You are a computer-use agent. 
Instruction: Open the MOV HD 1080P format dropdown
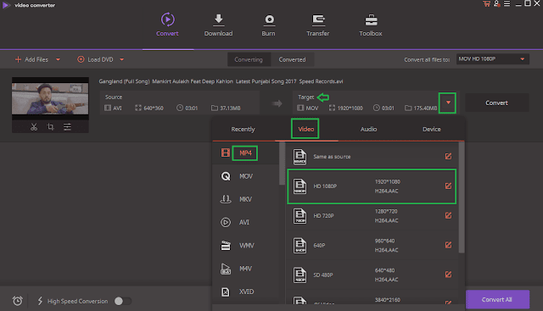[492, 59]
